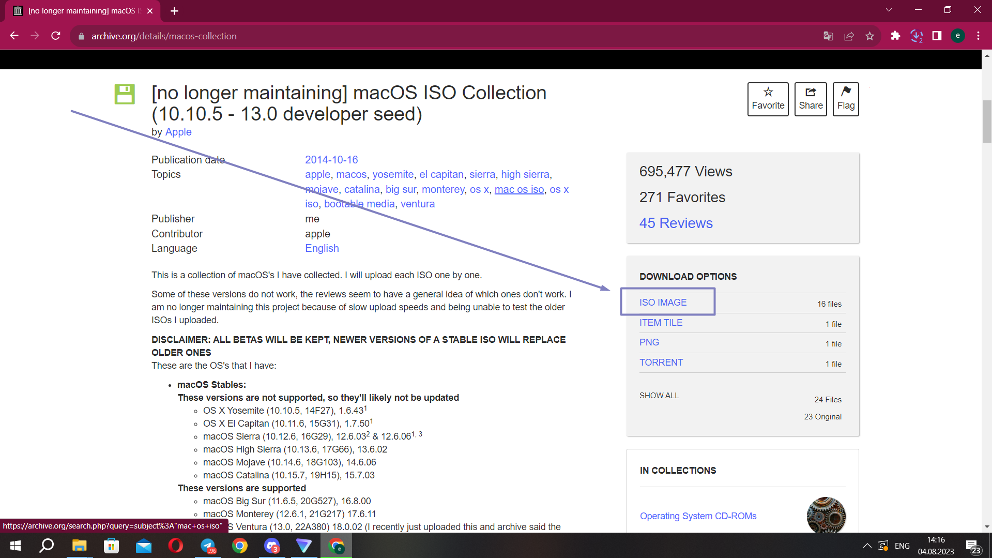Open the 'el capitan' topic link
This screenshot has width=992, height=558.
tap(441, 174)
